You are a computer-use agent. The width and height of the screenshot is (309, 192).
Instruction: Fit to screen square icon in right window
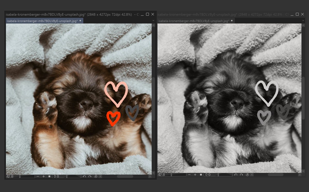(x=201, y=175)
